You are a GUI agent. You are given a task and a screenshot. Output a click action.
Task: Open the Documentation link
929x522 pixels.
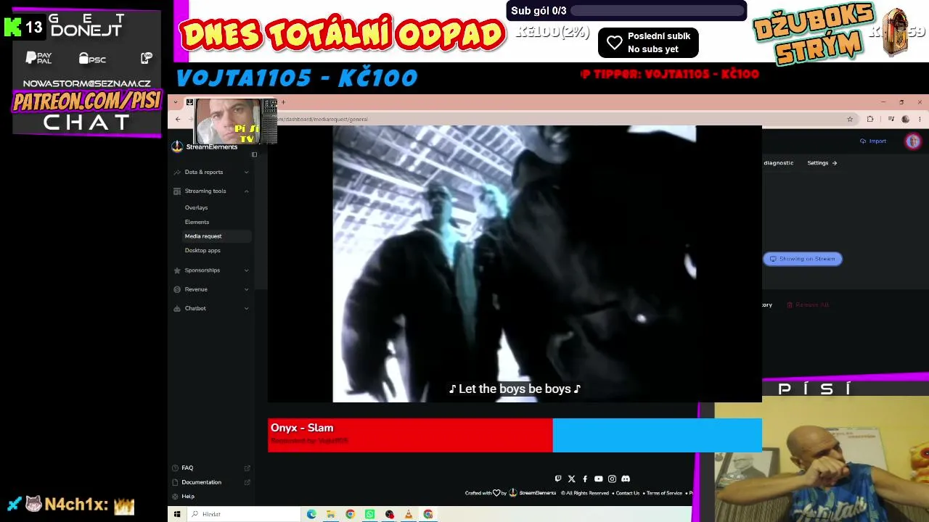(201, 482)
